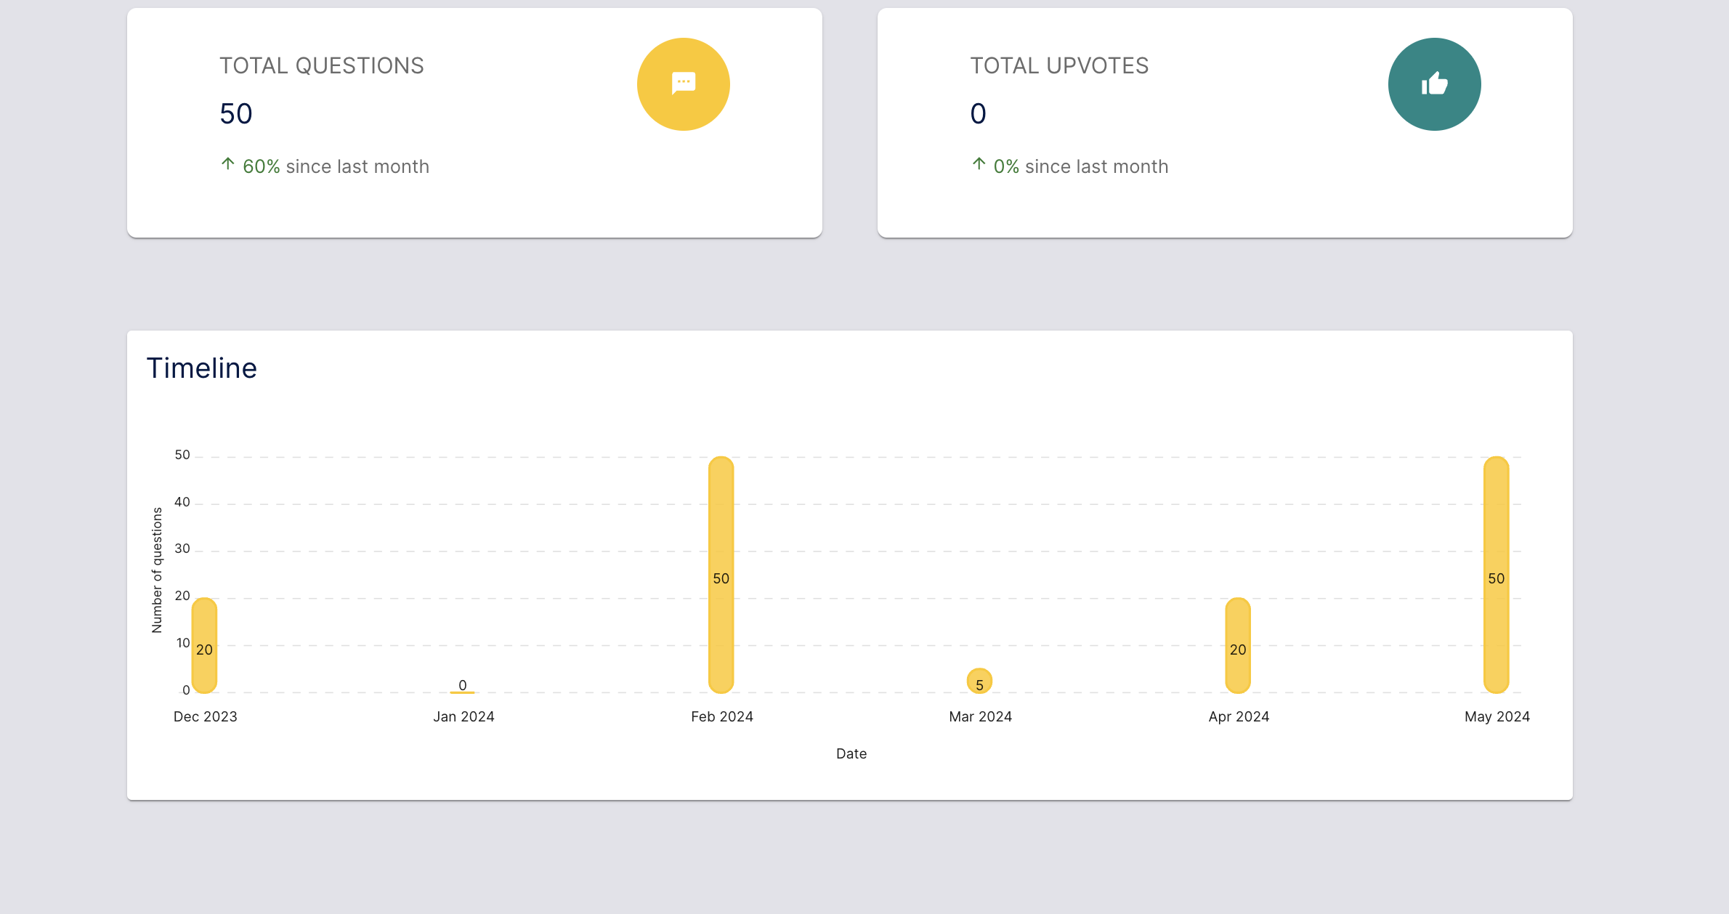Click the Total Upvotes heading
Viewport: 1729px width, 914px height.
[x=1059, y=66]
